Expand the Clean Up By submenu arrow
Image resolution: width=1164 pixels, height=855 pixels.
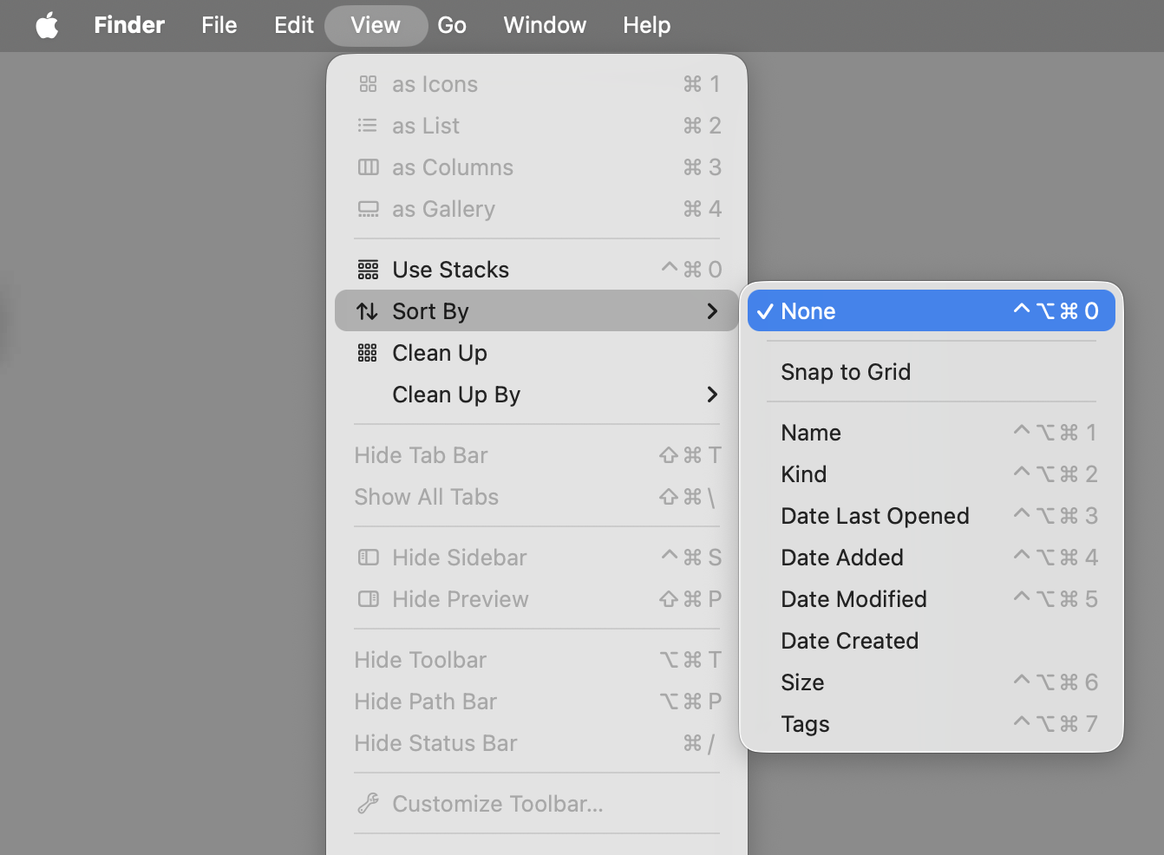pos(712,395)
